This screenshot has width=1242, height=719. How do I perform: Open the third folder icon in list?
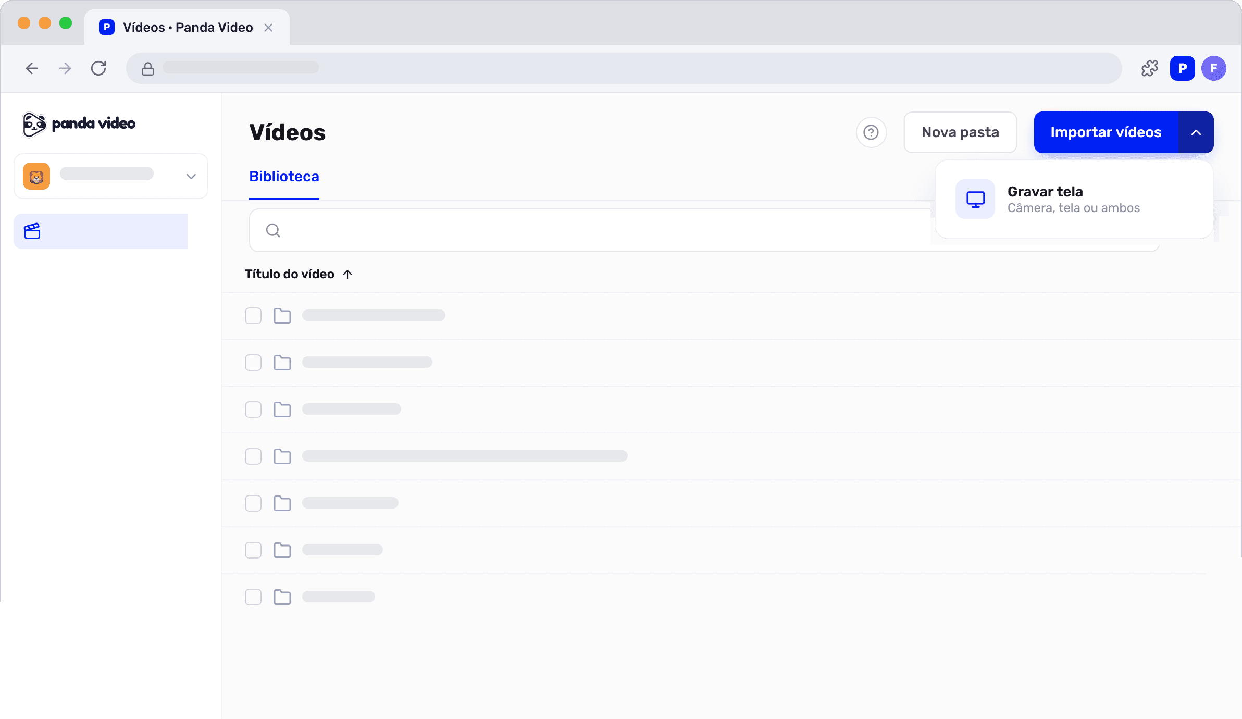282,410
